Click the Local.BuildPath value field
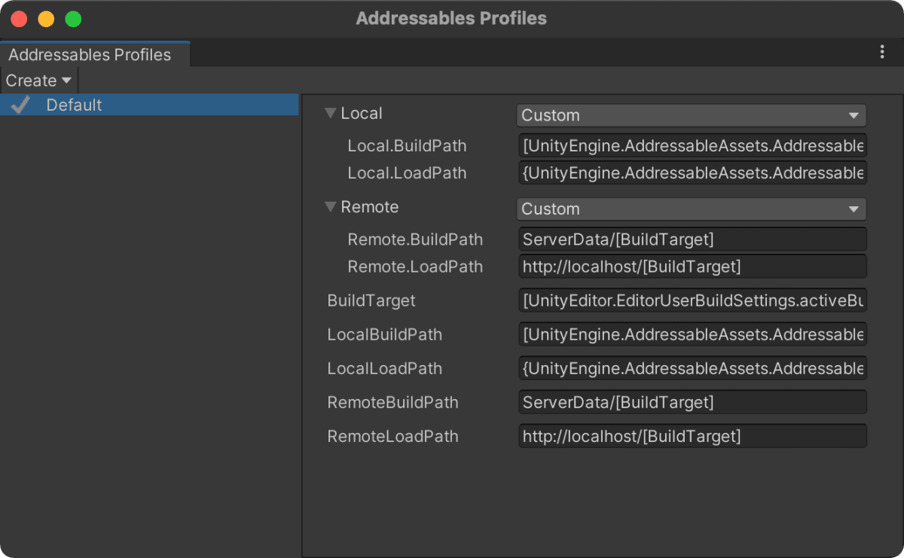Viewport: 904px width, 558px height. [692, 146]
